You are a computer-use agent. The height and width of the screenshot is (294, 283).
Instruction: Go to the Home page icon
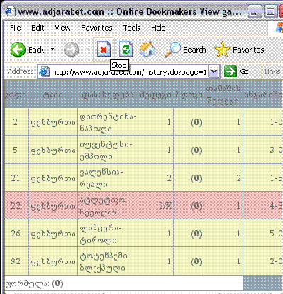click(x=148, y=49)
